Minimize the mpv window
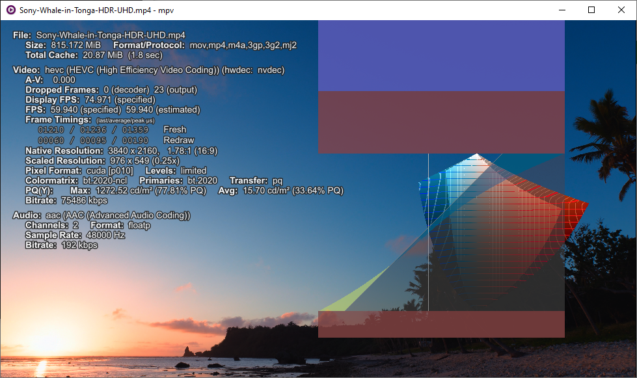Image resolution: width=637 pixels, height=378 pixels. [562, 10]
